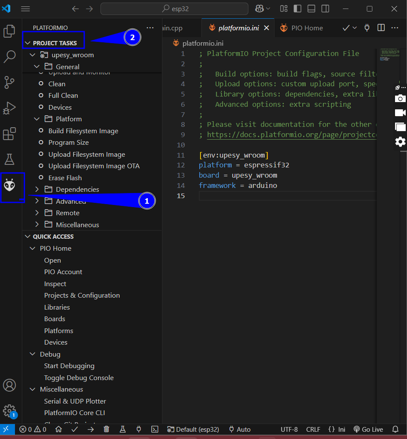Screen dimensions: 407x439
Task: Open notifications bell in status bar
Action: coord(395,429)
